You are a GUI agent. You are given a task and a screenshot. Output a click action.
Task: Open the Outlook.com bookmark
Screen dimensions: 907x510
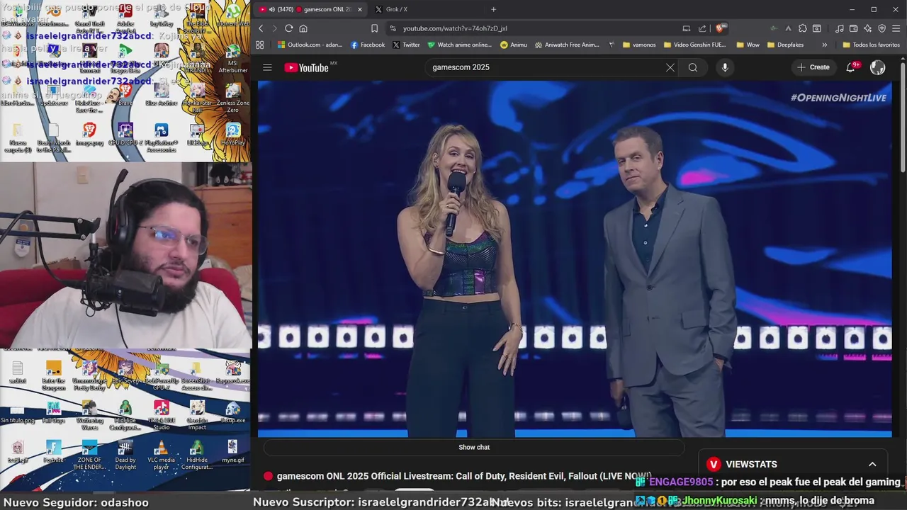pyautogui.click(x=310, y=45)
